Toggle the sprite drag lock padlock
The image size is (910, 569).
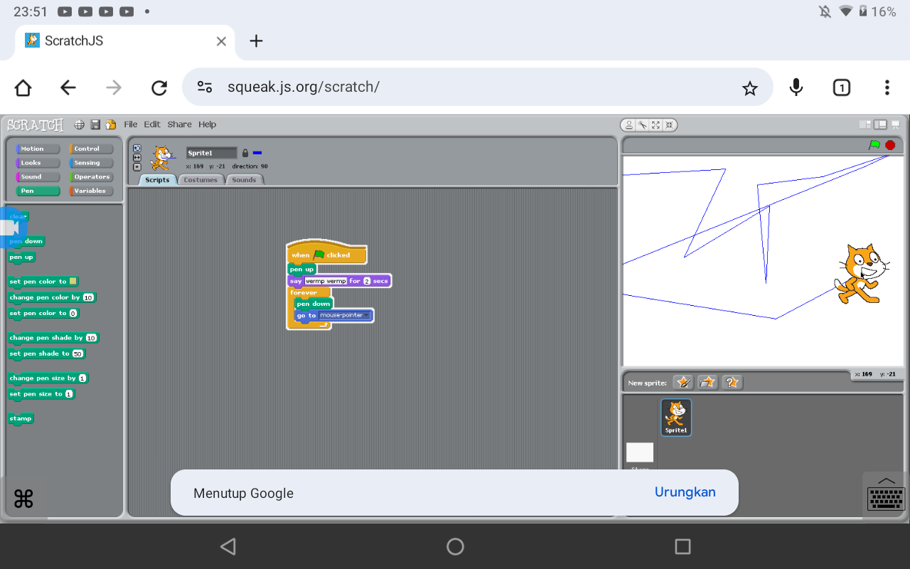tap(245, 153)
